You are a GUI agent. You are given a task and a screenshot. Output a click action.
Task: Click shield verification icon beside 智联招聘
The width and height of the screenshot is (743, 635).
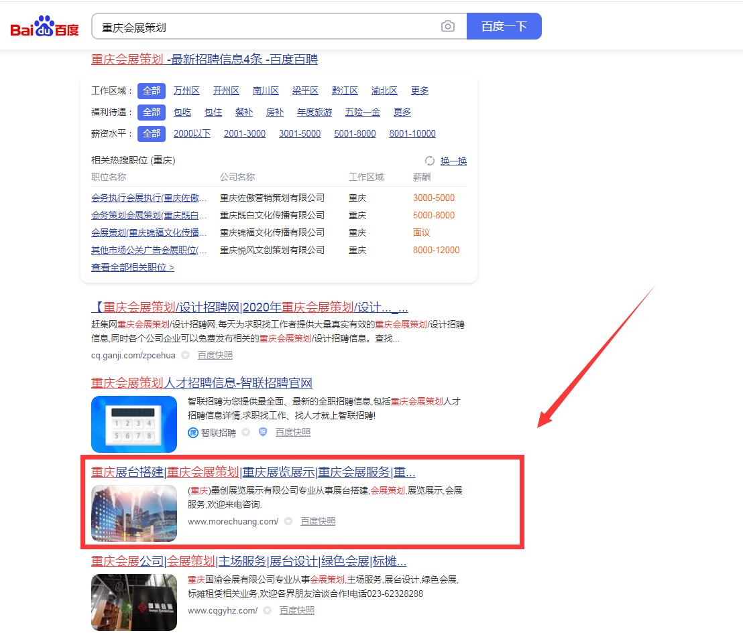click(263, 433)
